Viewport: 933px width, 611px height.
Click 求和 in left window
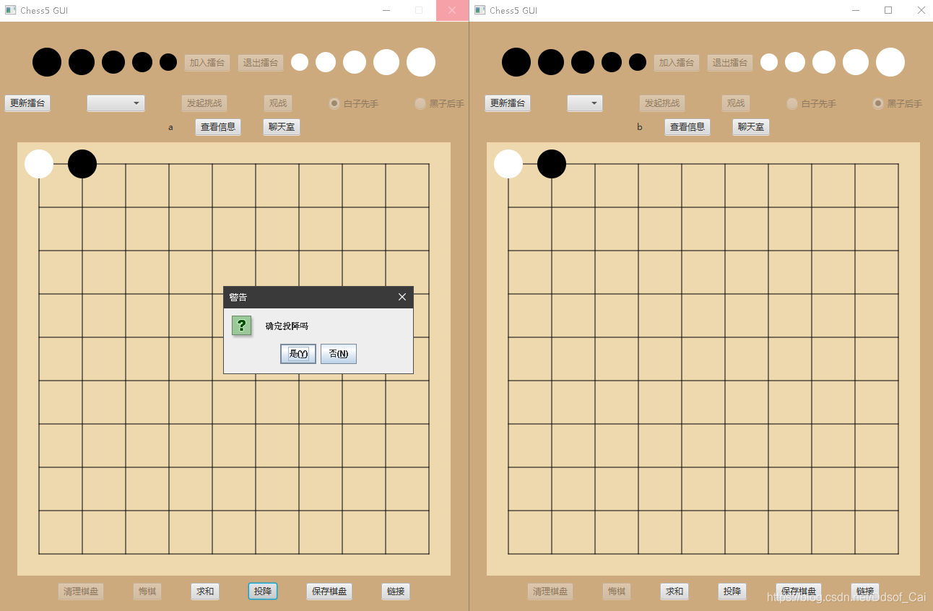(205, 591)
